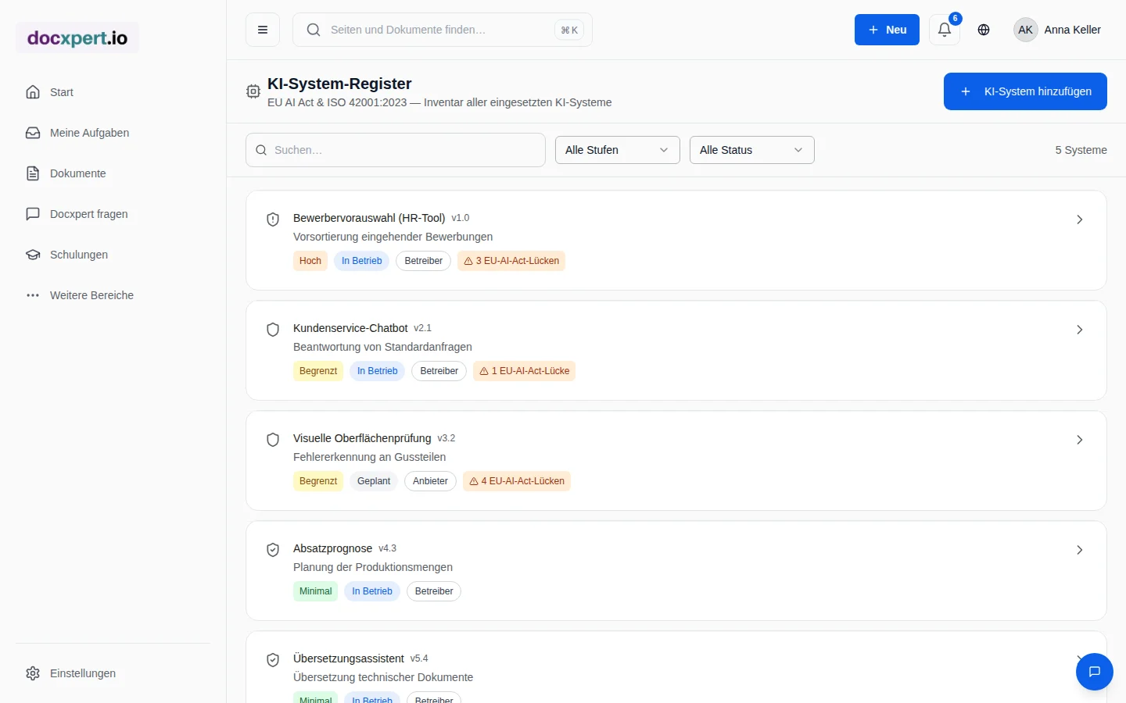This screenshot has width=1126, height=703.
Task: Open Weitere Bereiche menu item
Action: (x=113, y=295)
